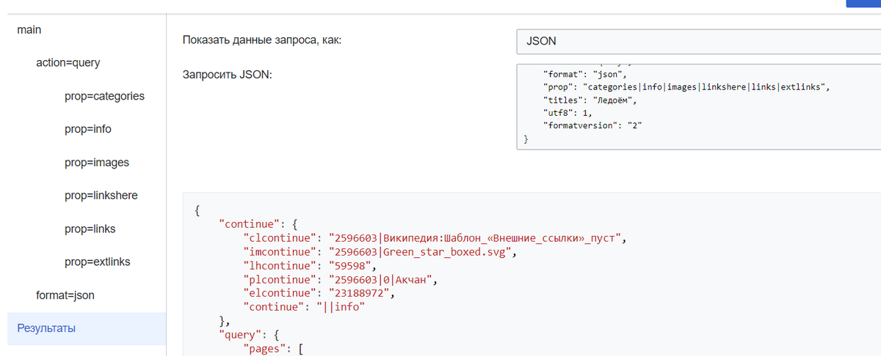Select the format=json sidebar entry
The image size is (881, 356).
(x=65, y=295)
